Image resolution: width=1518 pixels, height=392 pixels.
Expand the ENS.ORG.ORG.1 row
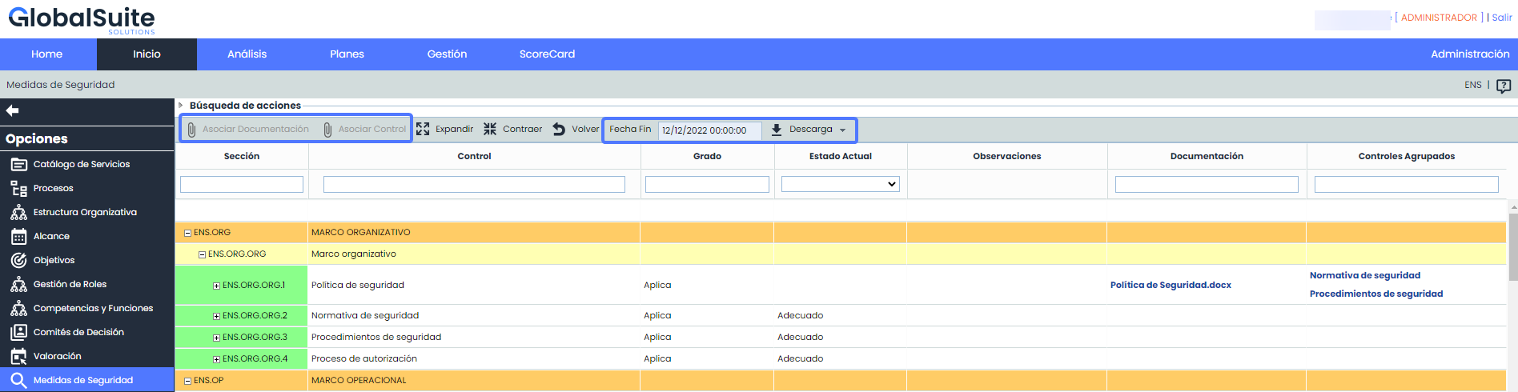click(x=216, y=286)
